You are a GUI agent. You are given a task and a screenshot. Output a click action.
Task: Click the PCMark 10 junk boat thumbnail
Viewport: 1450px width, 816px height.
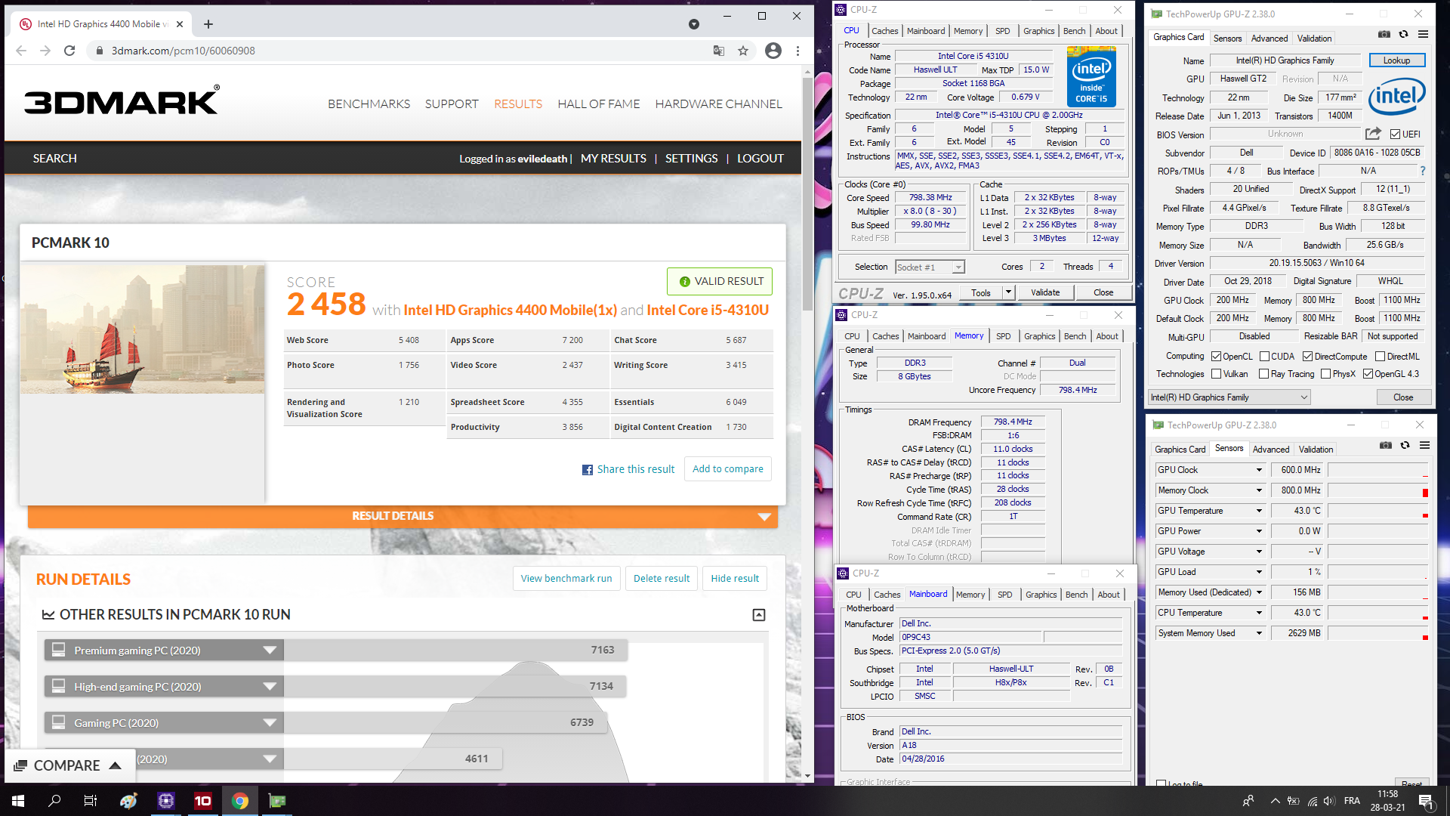pyautogui.click(x=143, y=329)
